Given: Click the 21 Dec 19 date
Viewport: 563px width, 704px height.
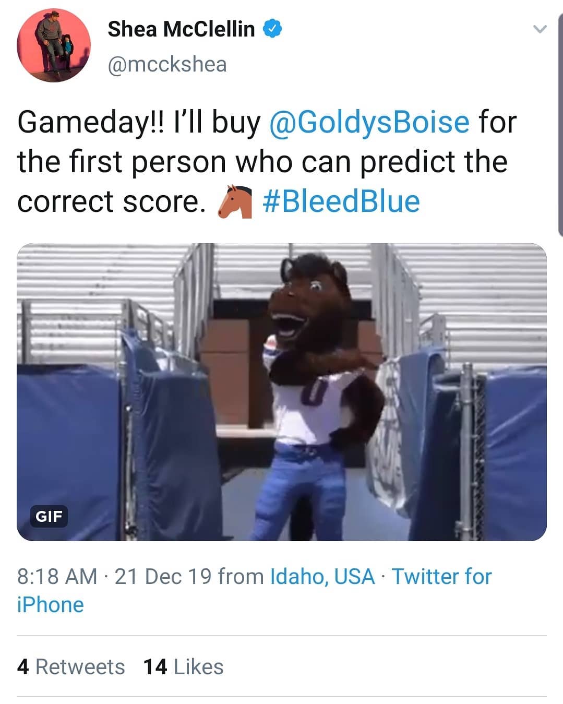Looking at the screenshot, I should tap(163, 577).
